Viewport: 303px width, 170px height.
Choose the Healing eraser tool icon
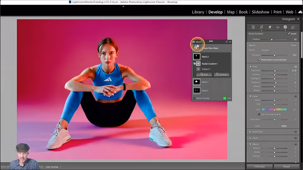[x=270, y=27]
